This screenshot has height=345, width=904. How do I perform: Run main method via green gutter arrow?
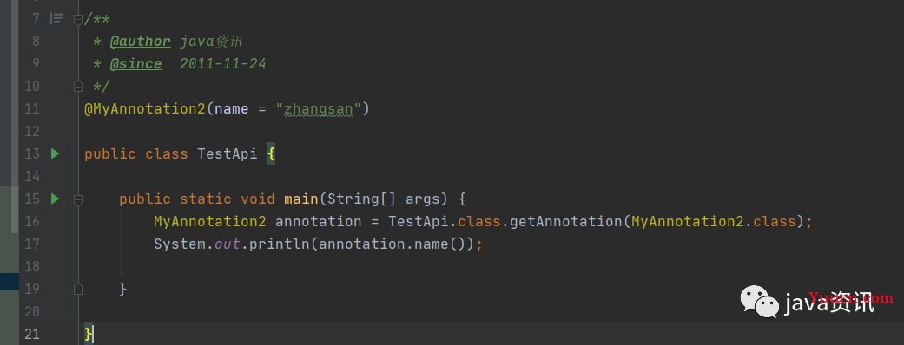(55, 199)
